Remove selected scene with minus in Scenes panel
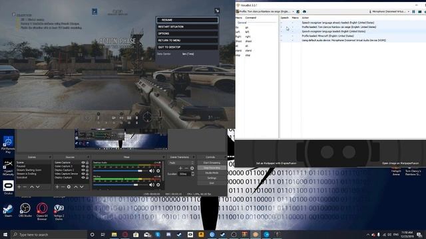 [x=25, y=187]
